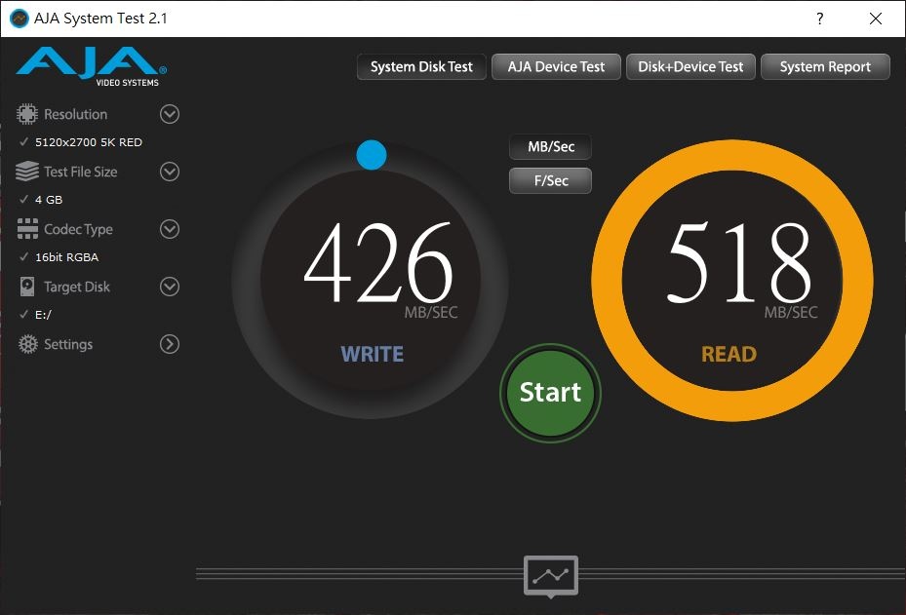Expand the Resolution dropdown arrow

tap(170, 114)
